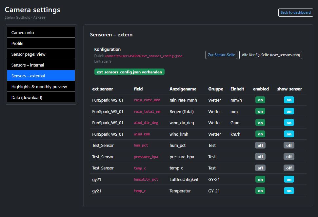This screenshot has height=217, width=318.
Task: Enable the hum_pct toggle for Test_Sensor
Action: coord(260,145)
